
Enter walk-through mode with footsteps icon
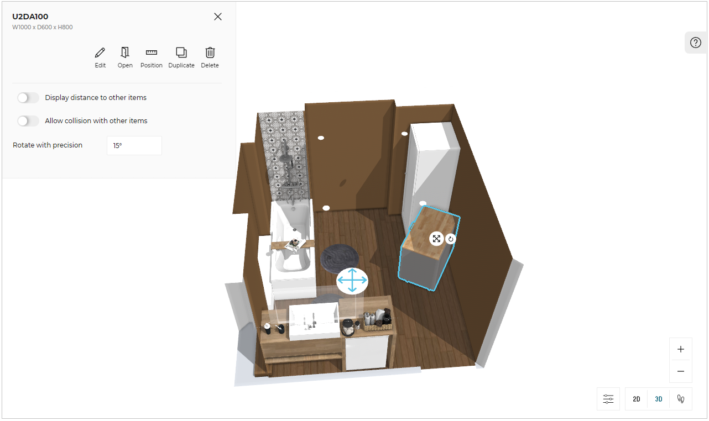(681, 399)
